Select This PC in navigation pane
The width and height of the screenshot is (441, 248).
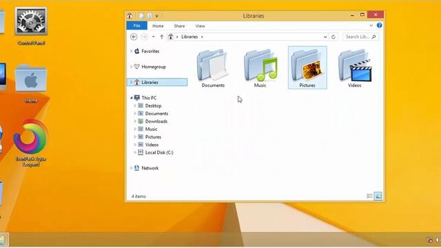(x=149, y=98)
